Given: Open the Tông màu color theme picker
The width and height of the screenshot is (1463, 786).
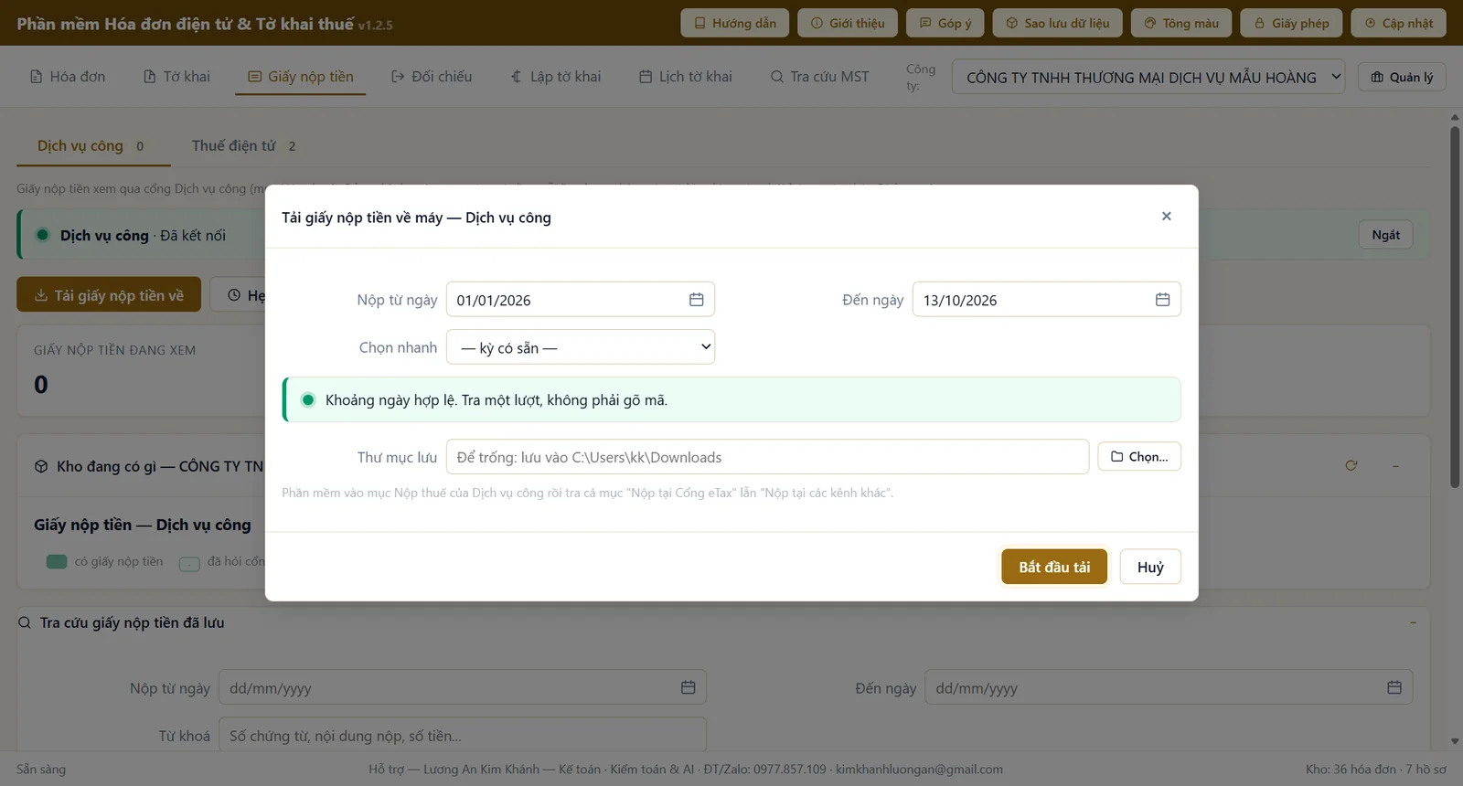Looking at the screenshot, I should pyautogui.click(x=1181, y=23).
